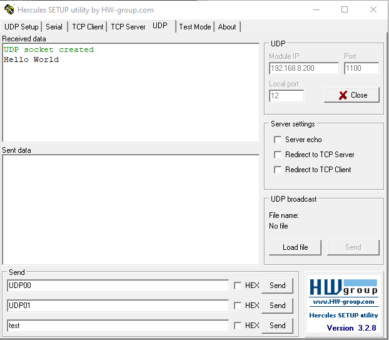Open the www.HW-group.com link

pyautogui.click(x=343, y=302)
